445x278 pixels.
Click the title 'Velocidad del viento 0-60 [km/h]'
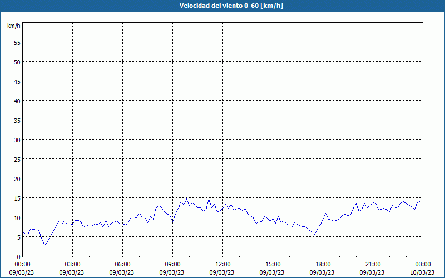[231, 6]
